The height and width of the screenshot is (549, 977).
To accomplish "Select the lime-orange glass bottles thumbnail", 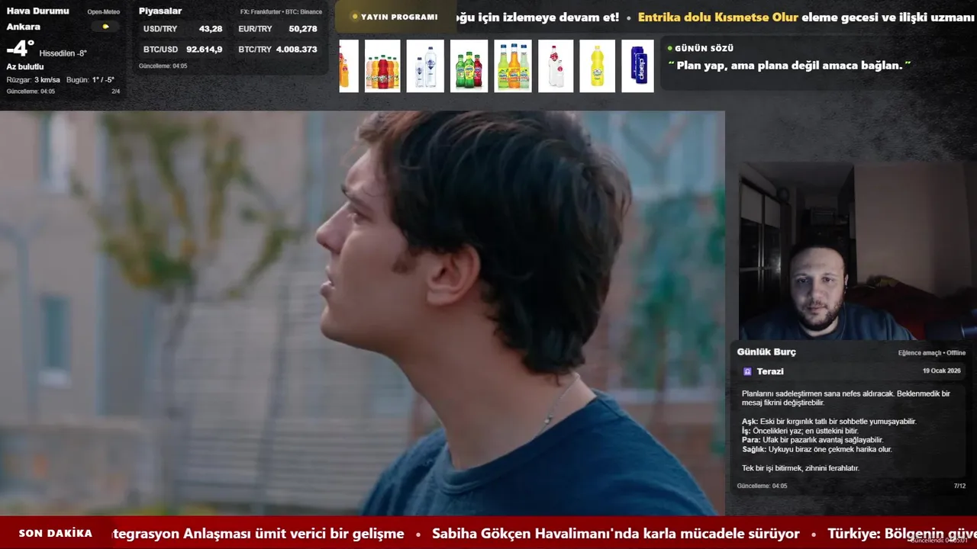I will 513,66.
